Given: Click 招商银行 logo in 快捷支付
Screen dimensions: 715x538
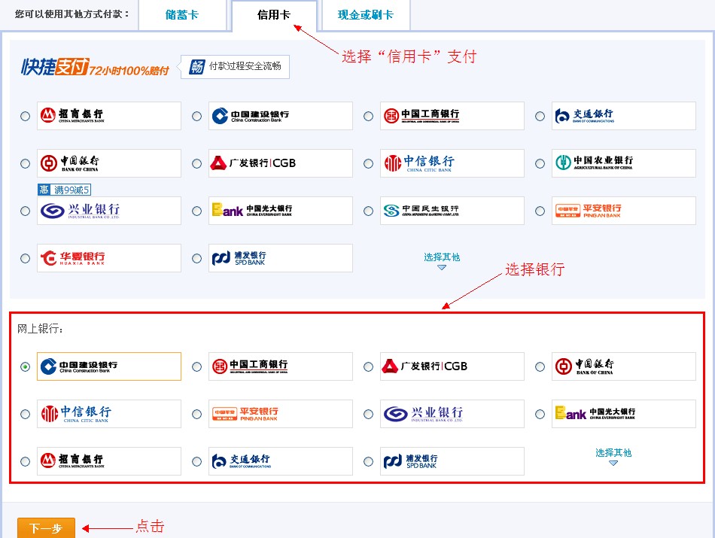Looking at the screenshot, I should [x=109, y=116].
